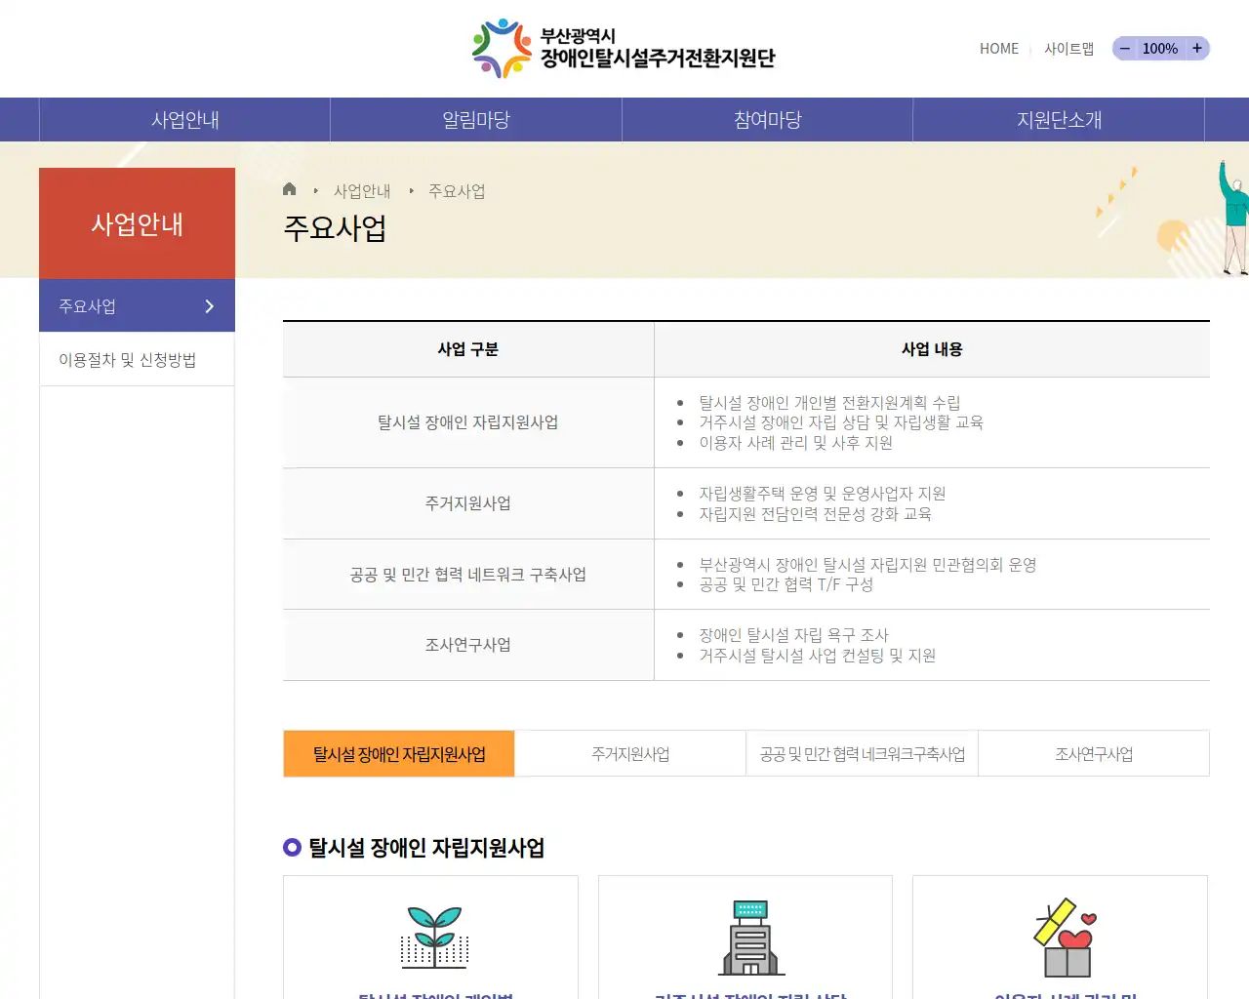Switch to 공공 및 민간 협력 네크워크구축사업 tab
The image size is (1249, 999).
863,754
